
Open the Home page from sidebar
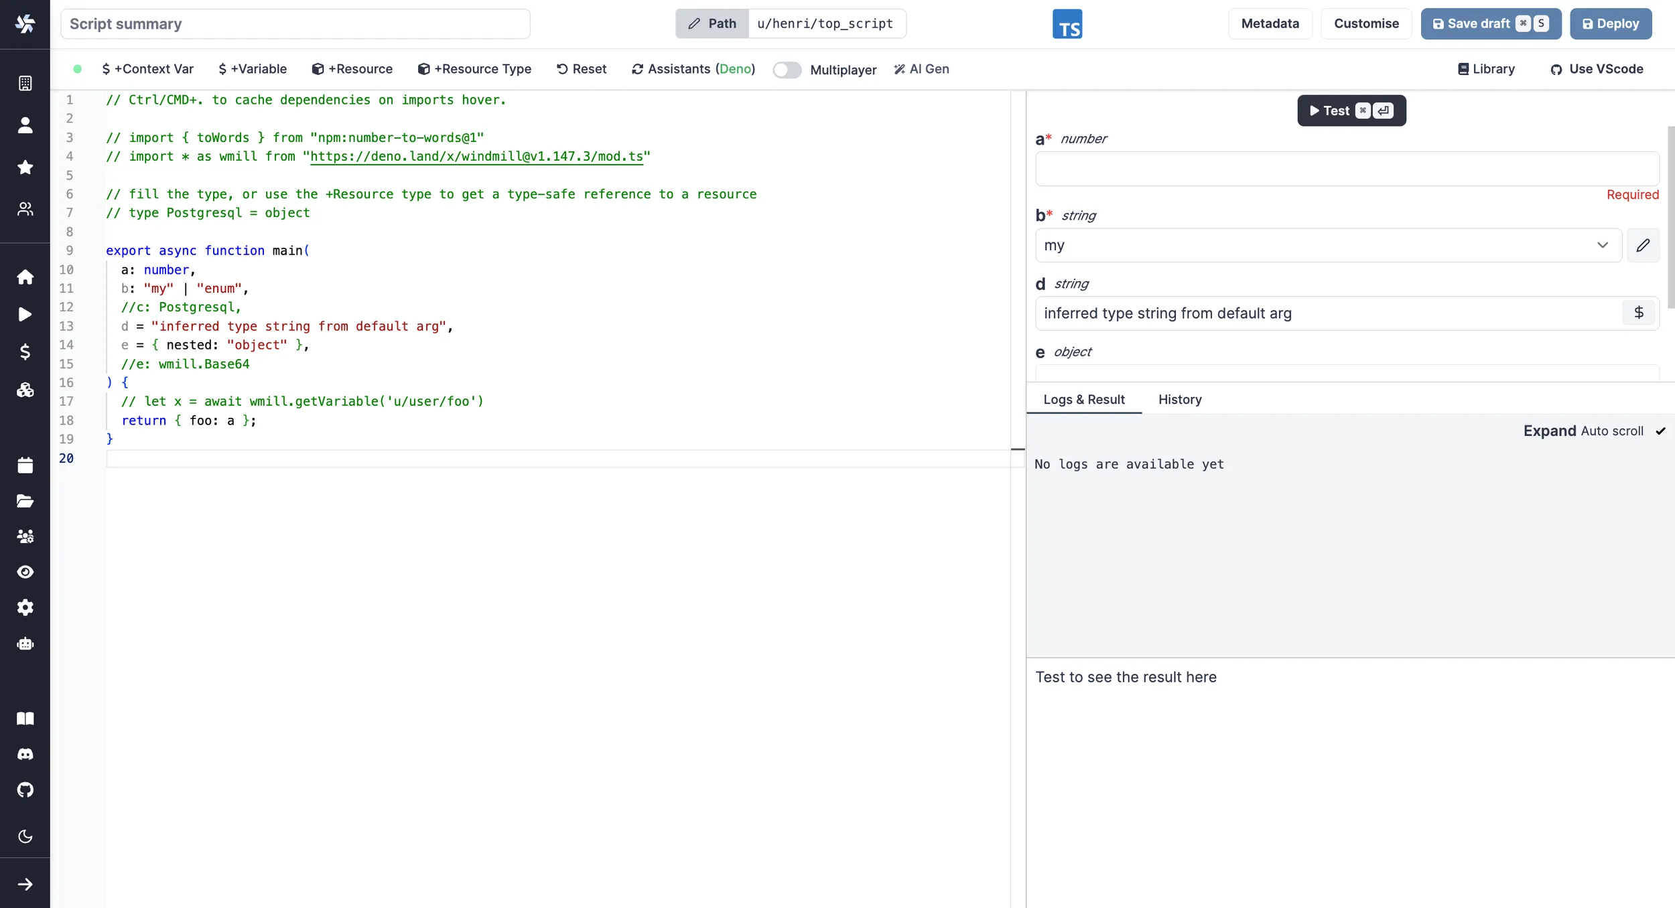pos(25,277)
